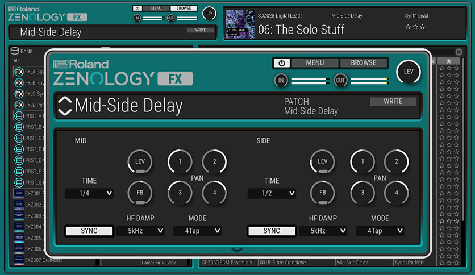Step to next patch with down arrow
Screen dimensions: 475x275
tap(65, 112)
